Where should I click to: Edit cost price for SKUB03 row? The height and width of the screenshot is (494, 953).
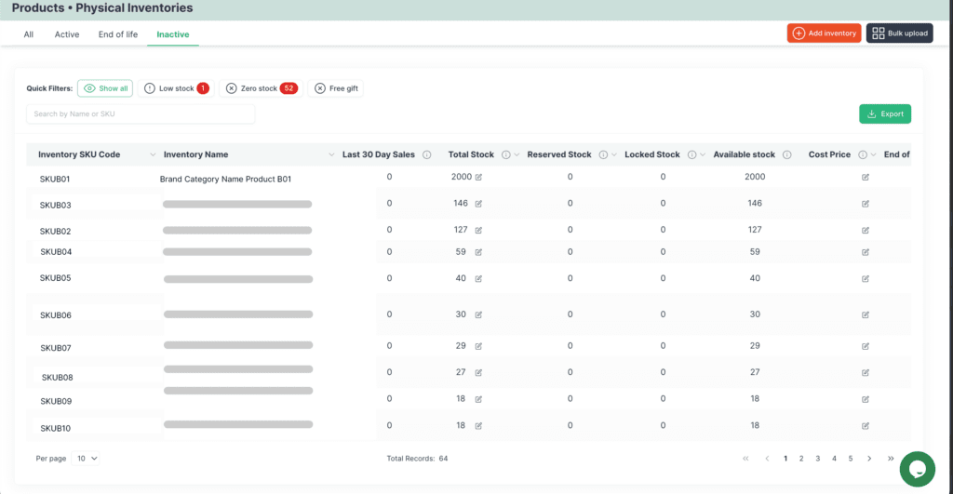[865, 204]
